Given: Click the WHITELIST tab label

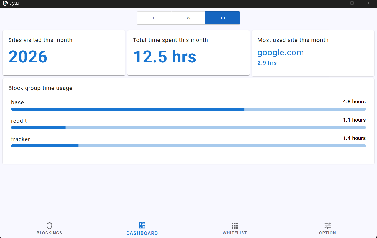Looking at the screenshot, I should click(235, 233).
